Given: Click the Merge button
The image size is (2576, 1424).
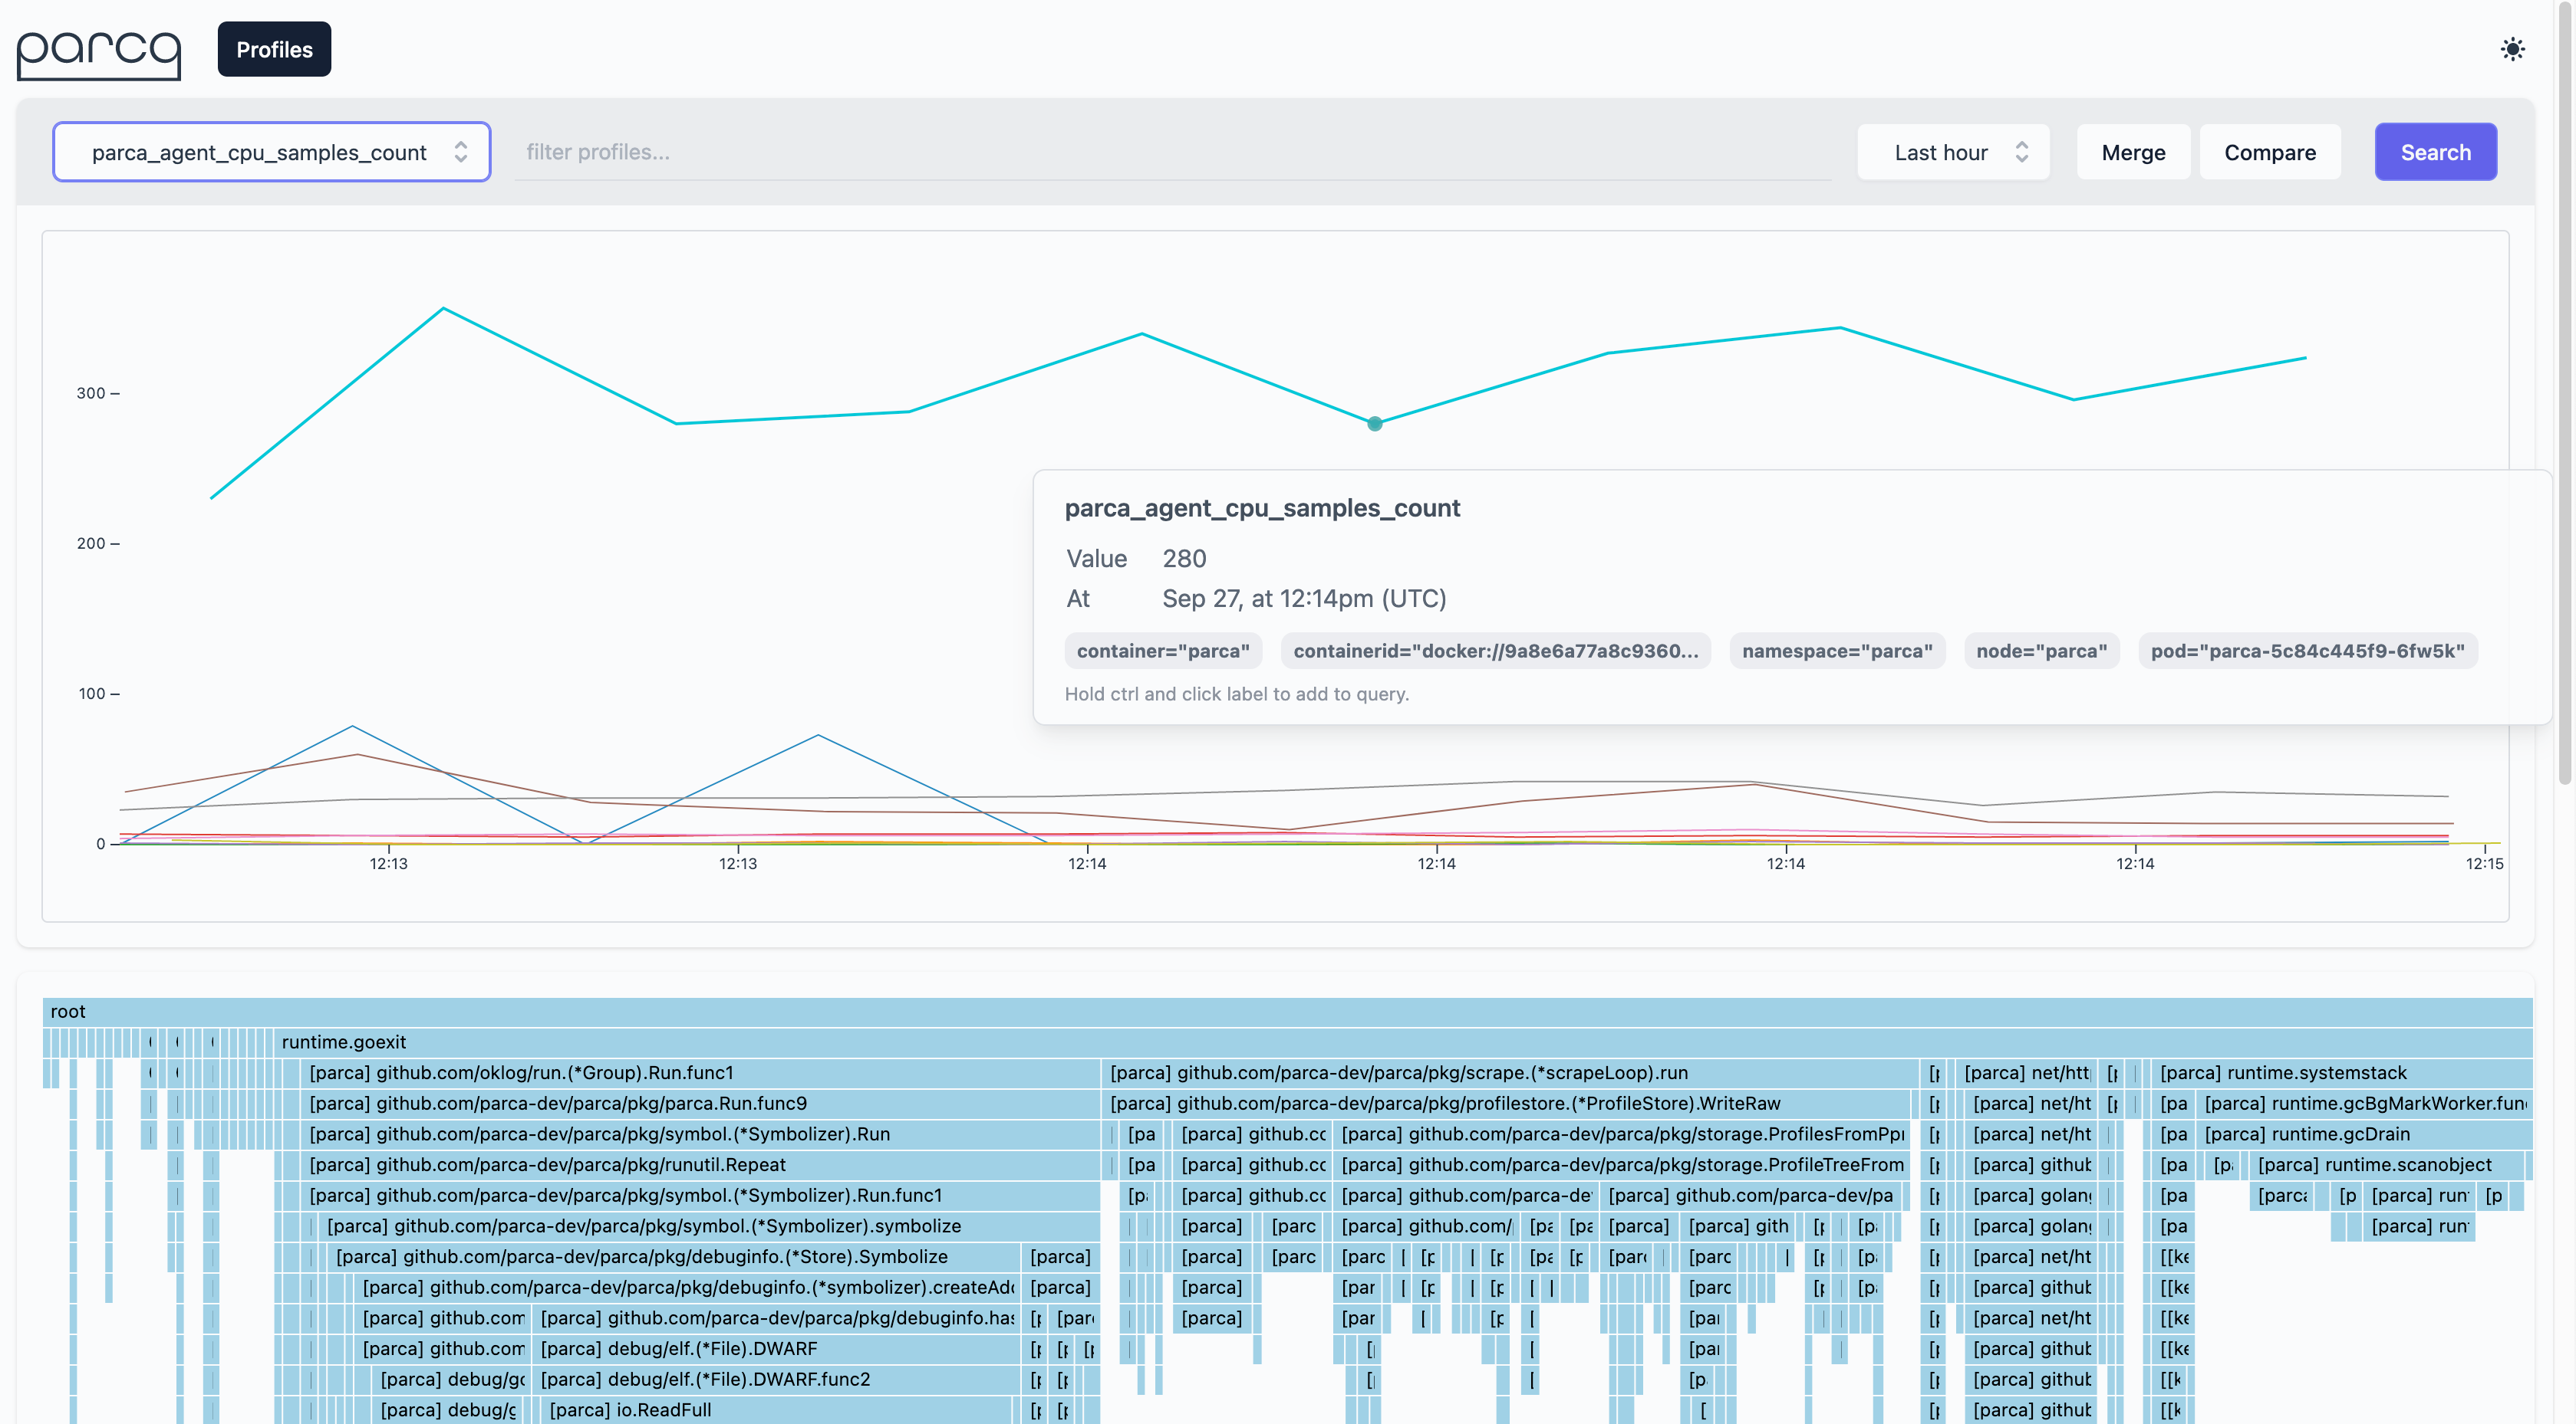Looking at the screenshot, I should [2133, 152].
